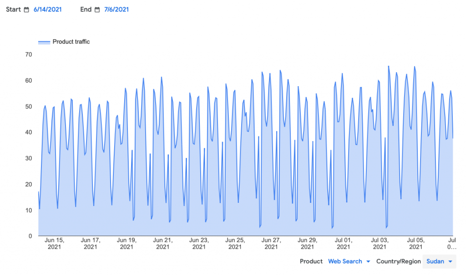Screen dimensions: 466x275
Task: Click the Product filter label
Action: click(x=311, y=261)
